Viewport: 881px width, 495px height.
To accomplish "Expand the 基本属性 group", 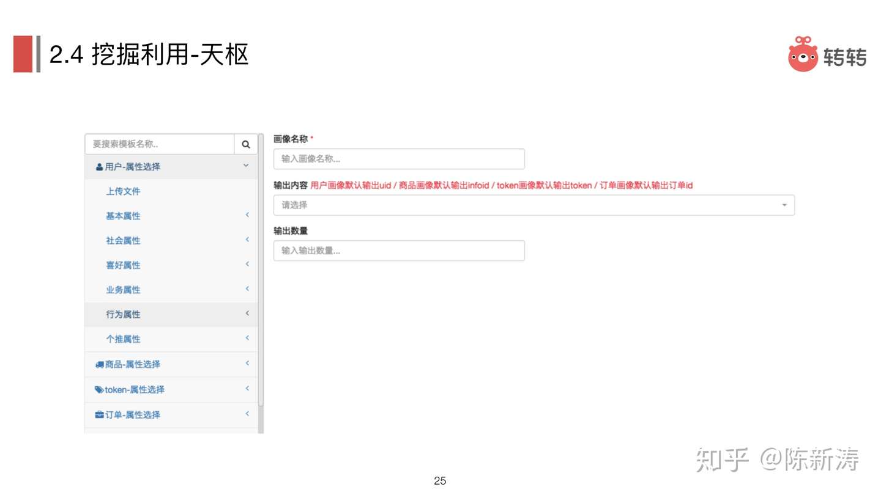I will pyautogui.click(x=247, y=215).
